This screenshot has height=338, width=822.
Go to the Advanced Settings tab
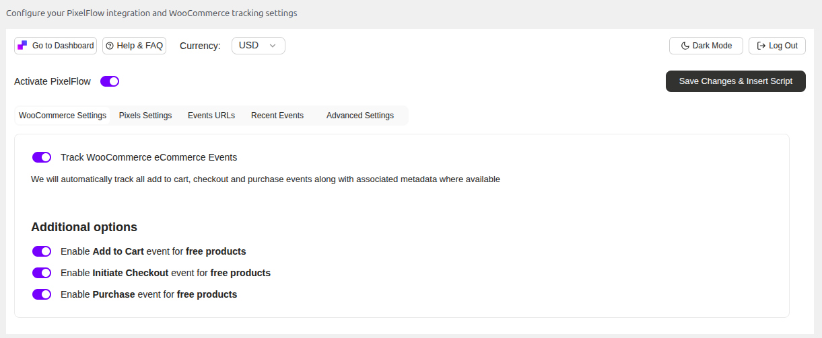click(x=360, y=116)
